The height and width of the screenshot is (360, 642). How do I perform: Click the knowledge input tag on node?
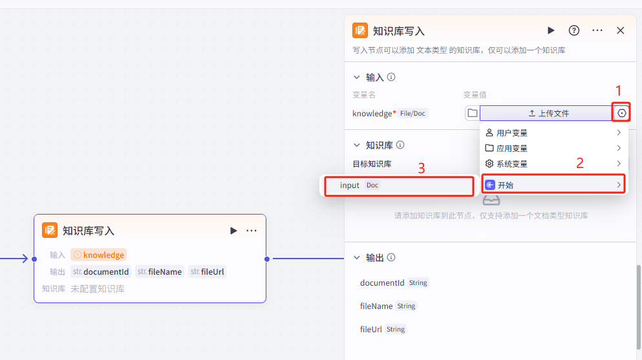pos(98,255)
